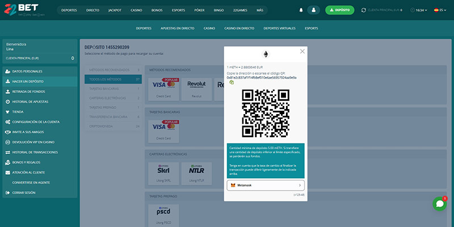The image size is (454, 227).
Task: Choose the Utorg SKRL payment method
Action: (x=163, y=174)
